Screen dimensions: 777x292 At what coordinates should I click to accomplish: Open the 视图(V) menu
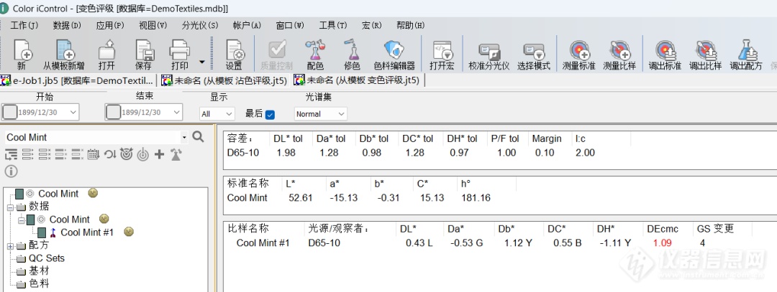pyautogui.click(x=153, y=26)
